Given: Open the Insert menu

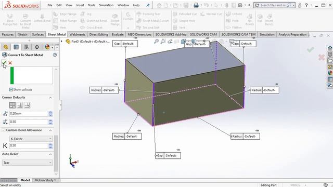Looking at the screenshot, I should click(x=80, y=5).
